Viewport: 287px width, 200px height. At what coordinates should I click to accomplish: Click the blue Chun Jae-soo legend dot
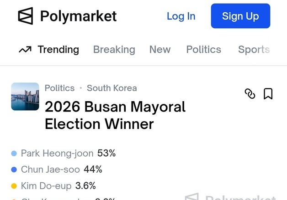(x=14, y=169)
